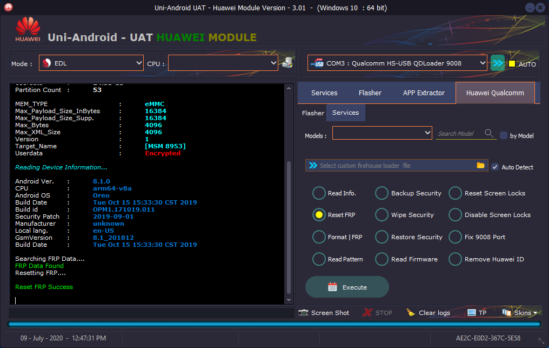This screenshot has width=549, height=348.
Task: Open the Mode EDL dropdown
Action: [91, 63]
